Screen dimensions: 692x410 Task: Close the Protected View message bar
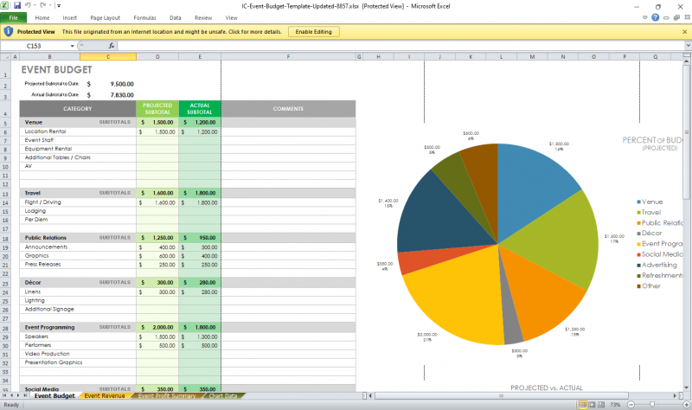click(684, 32)
